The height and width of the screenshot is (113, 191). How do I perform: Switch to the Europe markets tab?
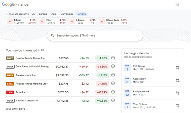(43, 14)
